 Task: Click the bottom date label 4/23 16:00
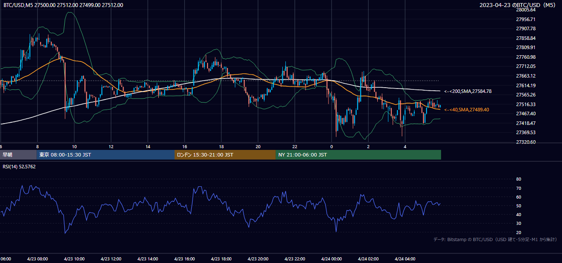tap(184, 259)
